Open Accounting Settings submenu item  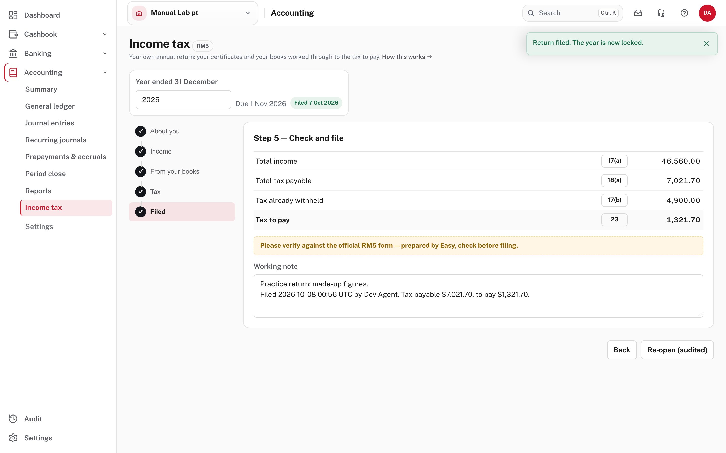pyautogui.click(x=39, y=226)
